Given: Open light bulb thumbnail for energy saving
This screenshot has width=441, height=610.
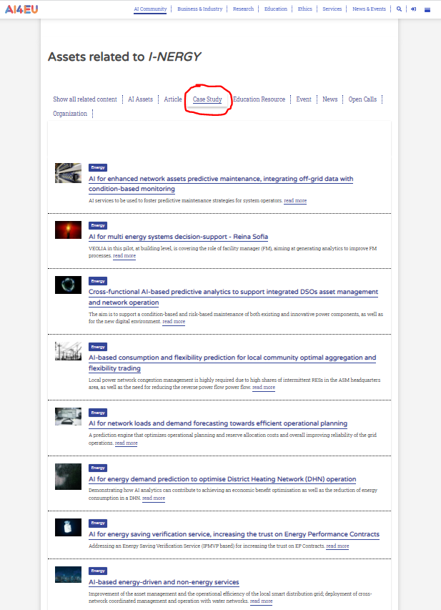Looking at the screenshot, I should click(68, 528).
